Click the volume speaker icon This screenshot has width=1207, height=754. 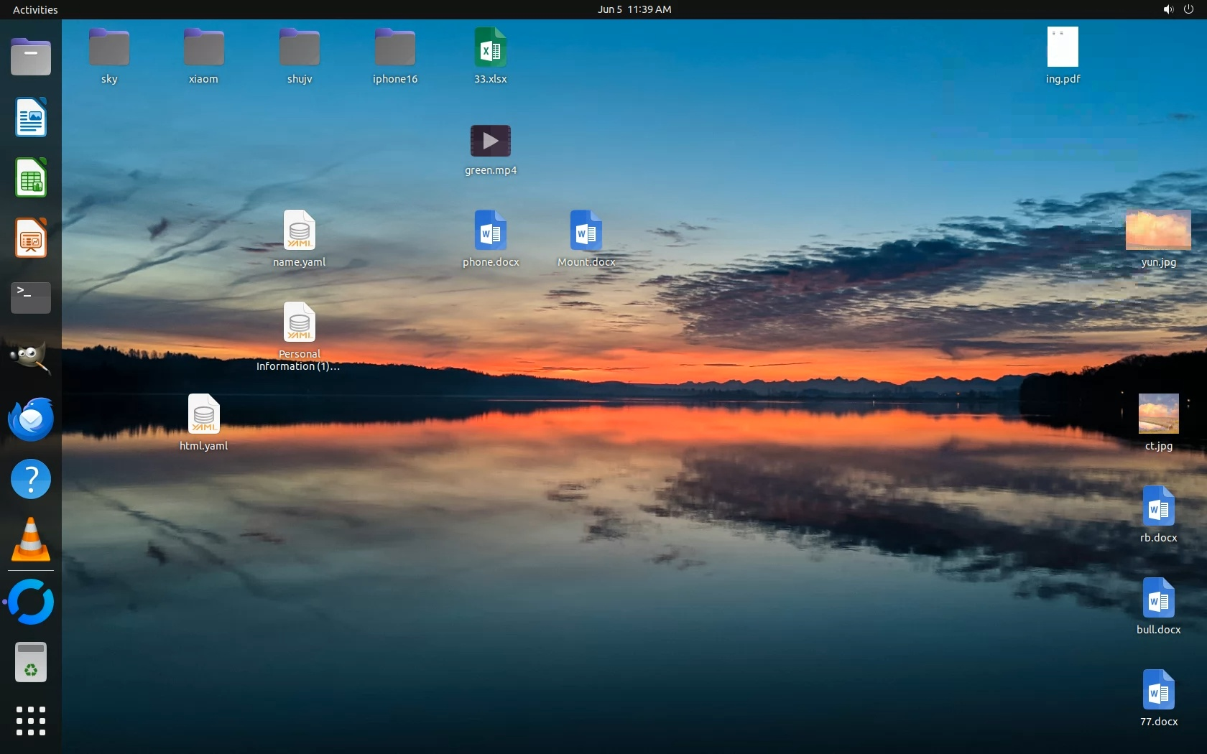coord(1168,9)
